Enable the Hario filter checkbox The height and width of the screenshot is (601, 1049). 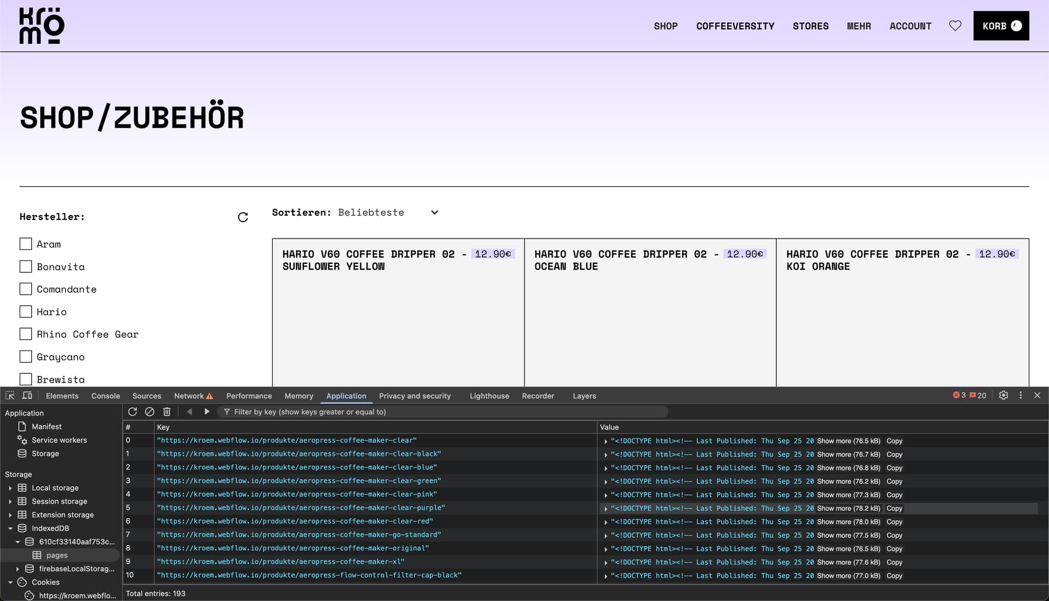pos(26,312)
